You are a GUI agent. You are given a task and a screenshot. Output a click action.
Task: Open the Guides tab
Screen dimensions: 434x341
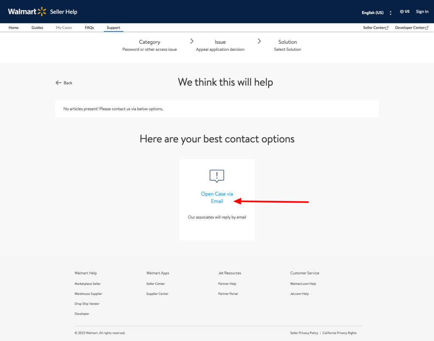tap(37, 27)
